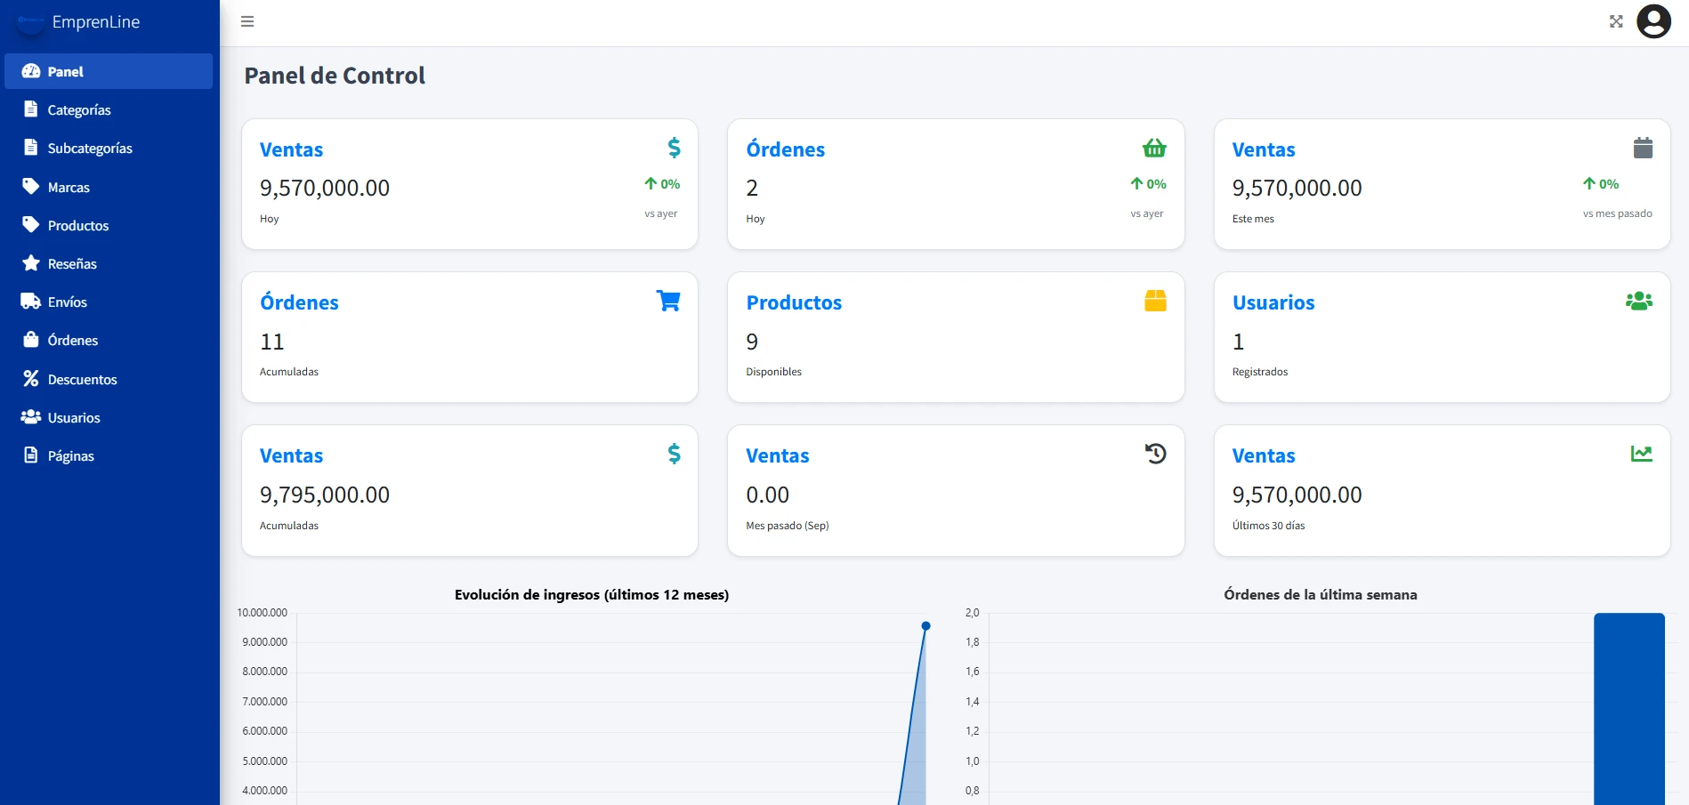Click the 'vs mes pasado' comparison text
This screenshot has width=1689, height=805.
click(1617, 213)
